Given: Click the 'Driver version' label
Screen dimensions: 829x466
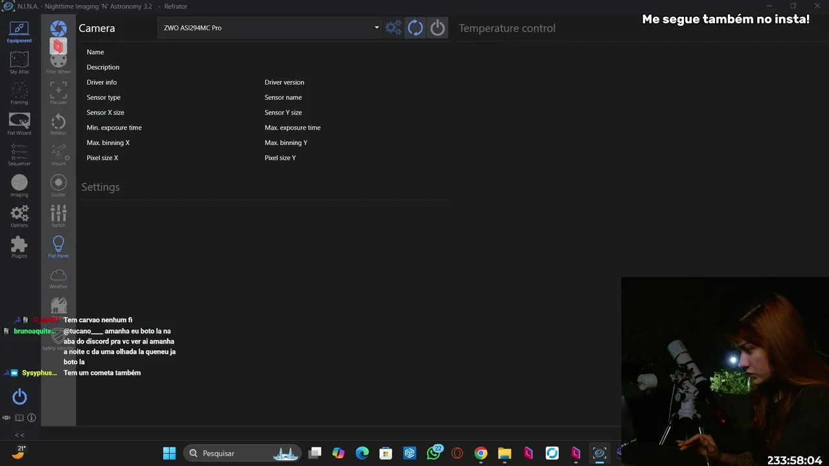Looking at the screenshot, I should coord(284,82).
